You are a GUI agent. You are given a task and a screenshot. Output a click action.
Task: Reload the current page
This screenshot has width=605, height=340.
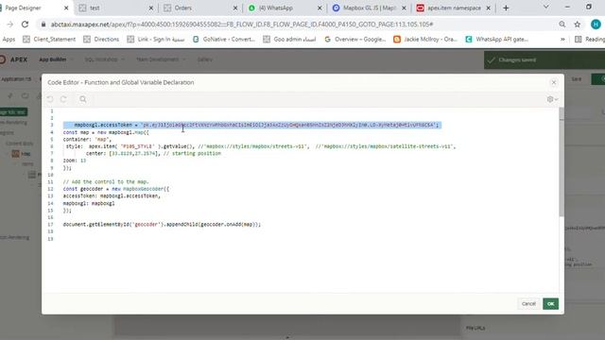[x=26, y=25]
